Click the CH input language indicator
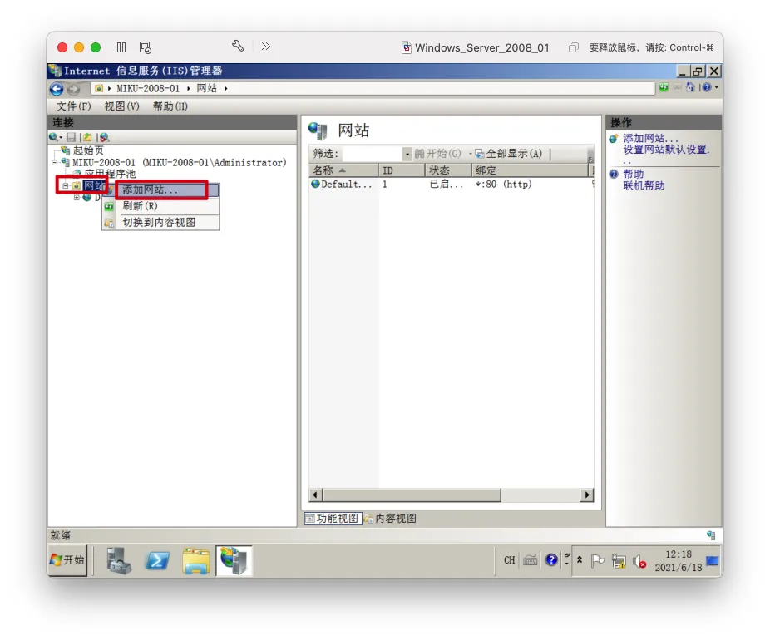 (509, 560)
